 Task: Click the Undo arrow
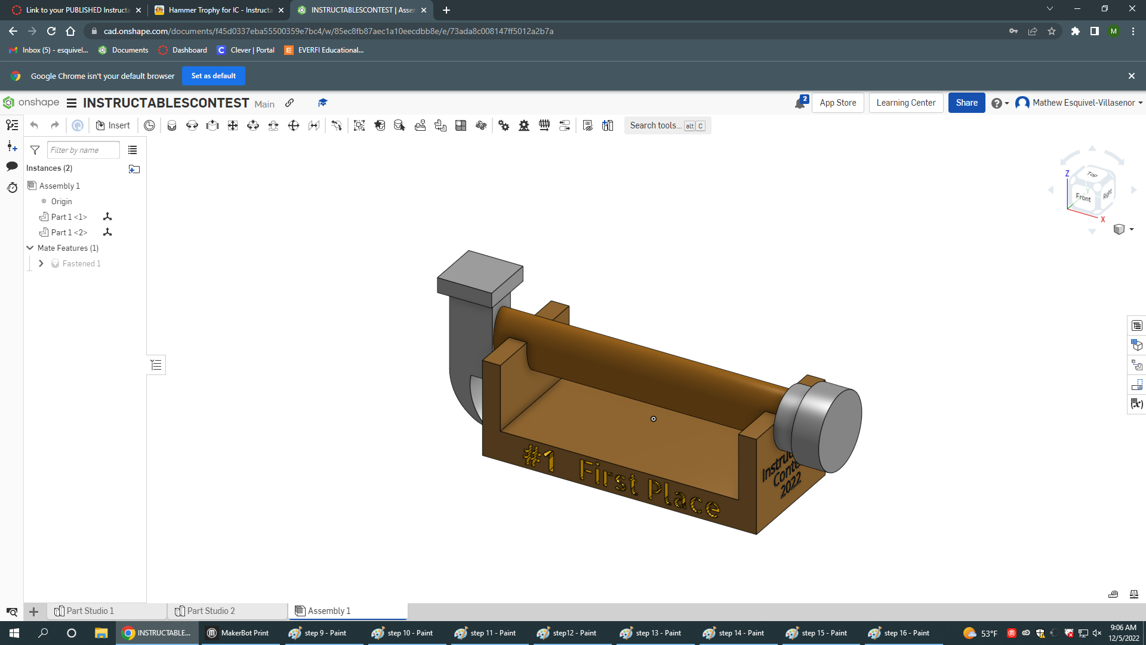(34, 125)
